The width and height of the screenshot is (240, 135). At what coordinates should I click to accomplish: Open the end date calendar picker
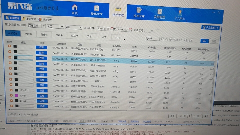tap(130, 30)
